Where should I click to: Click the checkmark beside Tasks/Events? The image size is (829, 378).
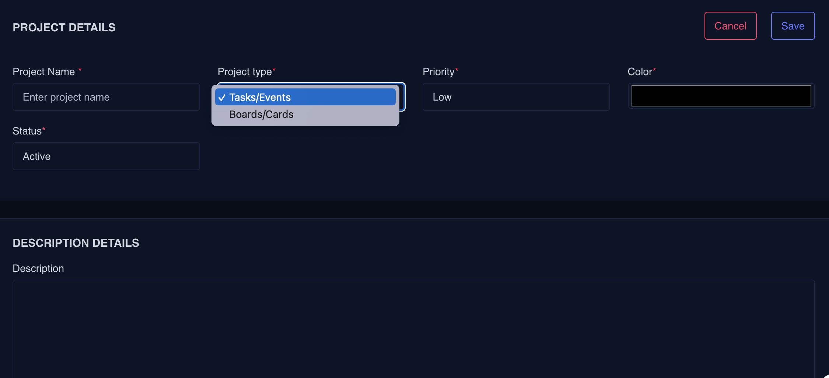pyautogui.click(x=222, y=98)
